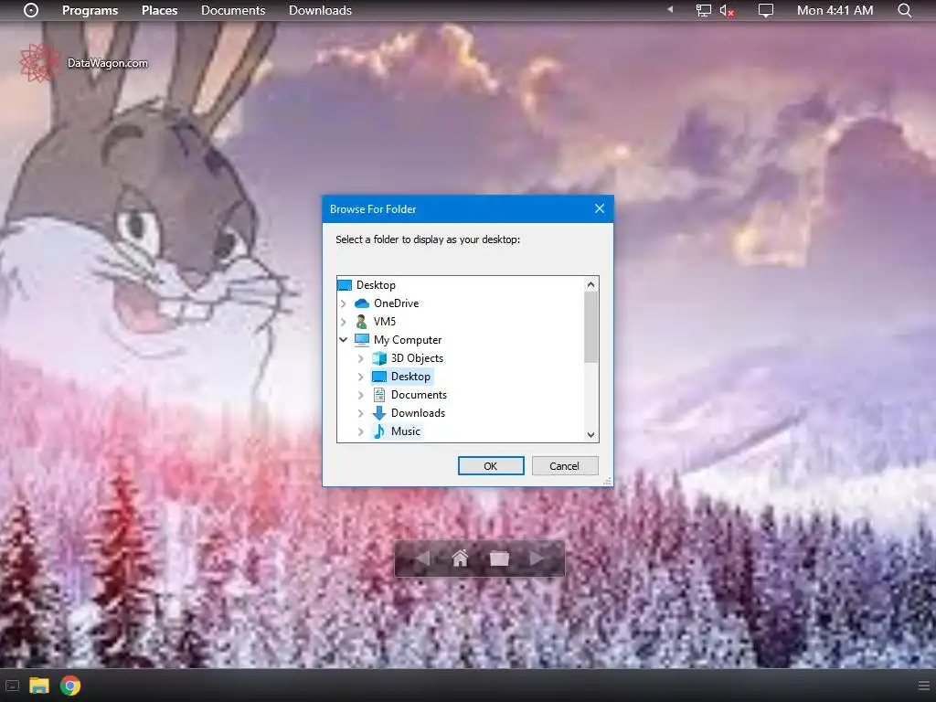Image resolution: width=936 pixels, height=702 pixels.
Task: Click the muted volume icon
Action: [x=727, y=10]
